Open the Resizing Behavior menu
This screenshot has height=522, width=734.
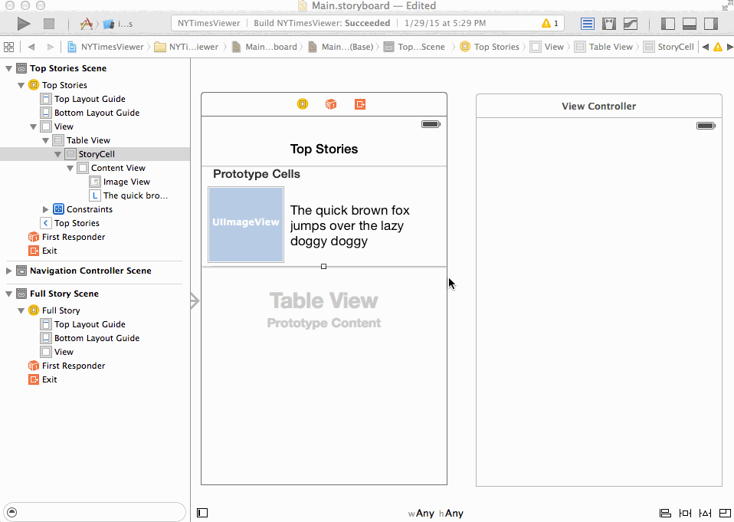point(725,513)
